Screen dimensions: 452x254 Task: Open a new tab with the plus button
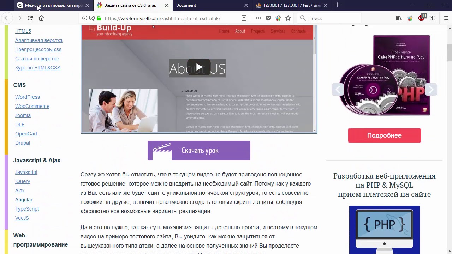(338, 5)
